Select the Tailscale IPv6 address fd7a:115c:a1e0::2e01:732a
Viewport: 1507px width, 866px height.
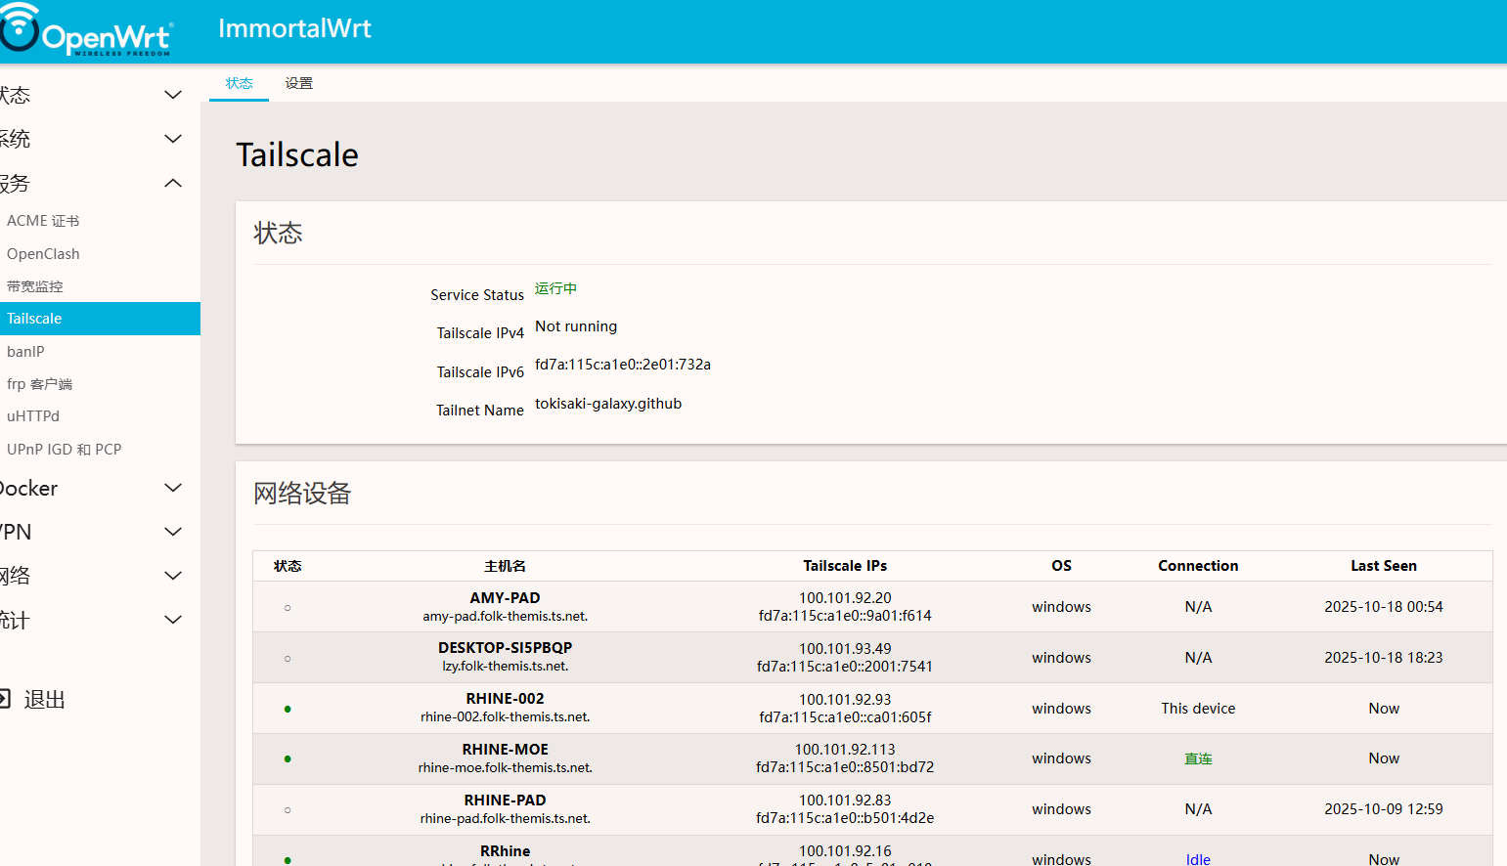point(623,365)
